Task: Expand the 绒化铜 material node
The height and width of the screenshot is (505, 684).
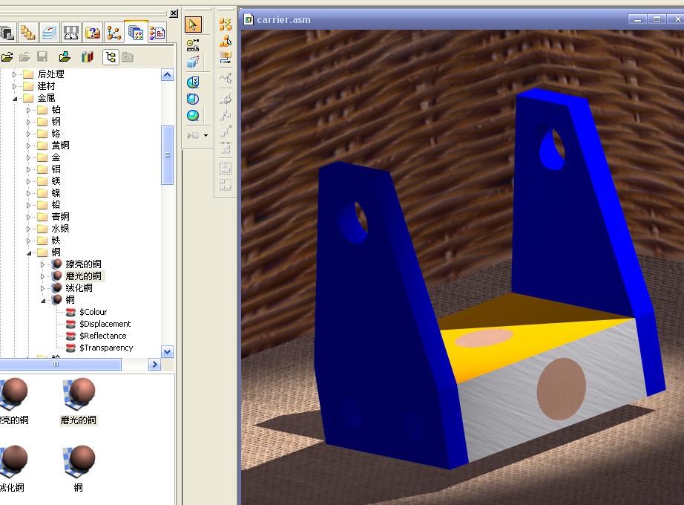Action: (42, 288)
